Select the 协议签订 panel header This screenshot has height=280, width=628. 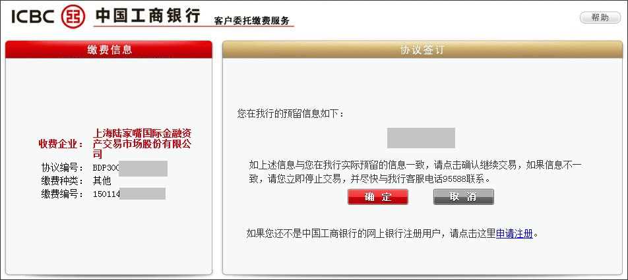(423, 49)
